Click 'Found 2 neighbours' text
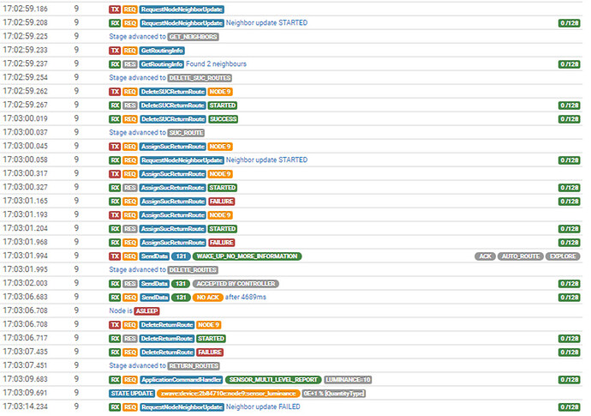Viewport: 591px width, 416px height. tap(216, 64)
